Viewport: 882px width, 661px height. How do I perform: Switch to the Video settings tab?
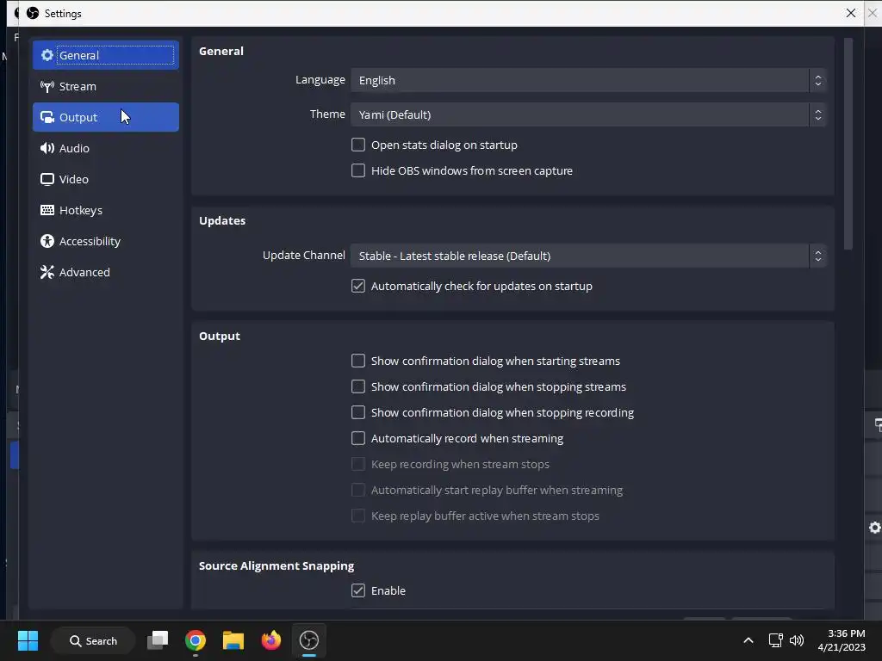106,179
